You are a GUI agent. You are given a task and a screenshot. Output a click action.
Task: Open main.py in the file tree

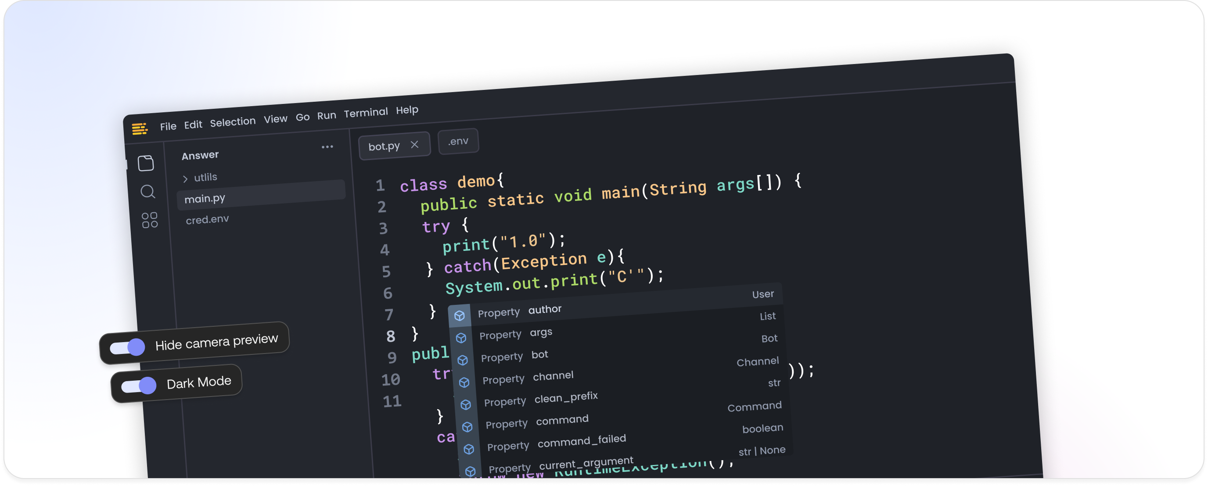pyautogui.click(x=205, y=199)
